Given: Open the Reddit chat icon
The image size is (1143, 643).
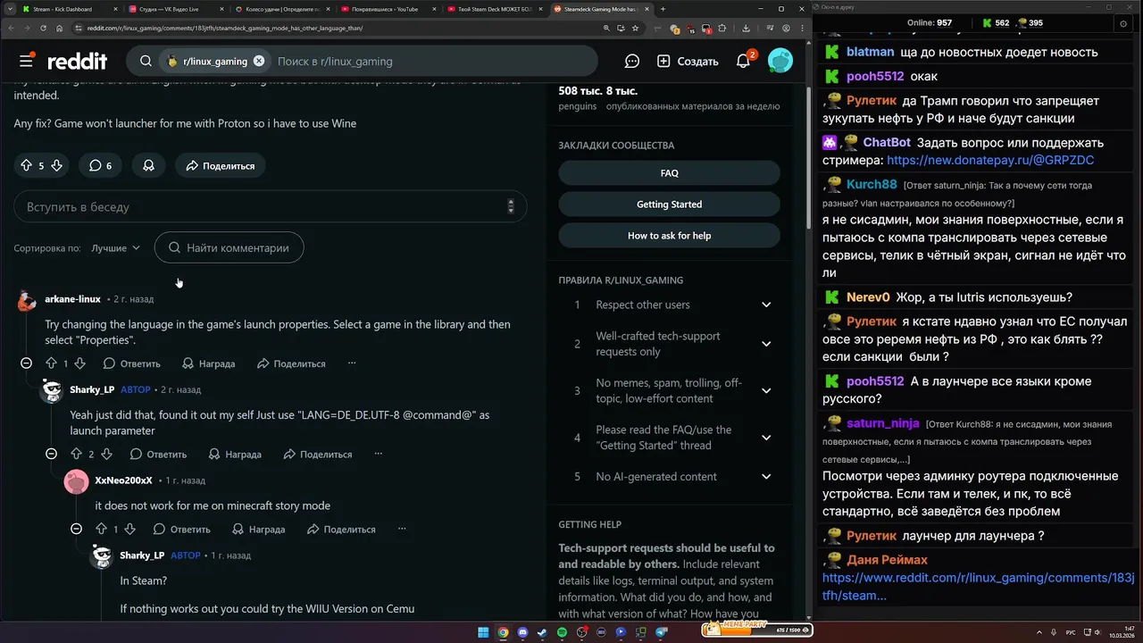Looking at the screenshot, I should (632, 61).
